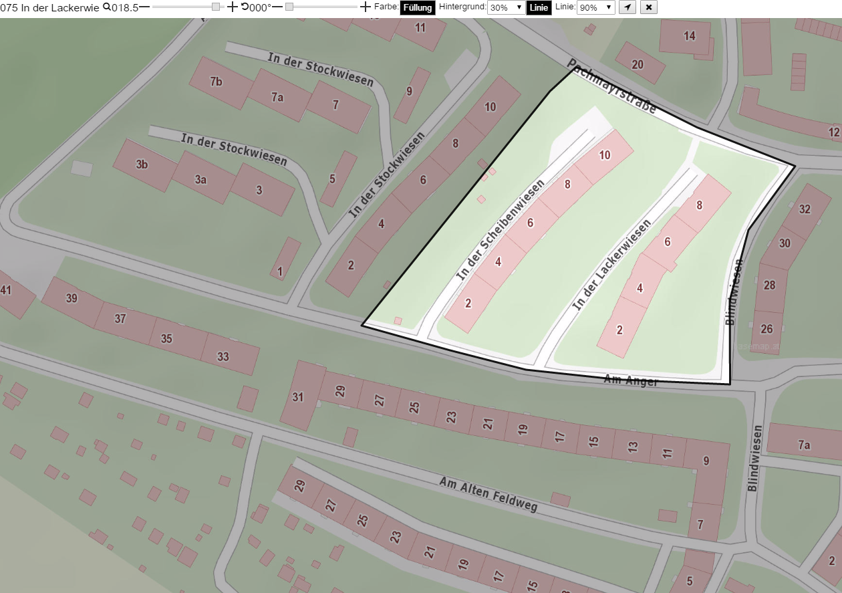Click building 7b on In der Stockwiesen
The width and height of the screenshot is (842, 593).
216,83
